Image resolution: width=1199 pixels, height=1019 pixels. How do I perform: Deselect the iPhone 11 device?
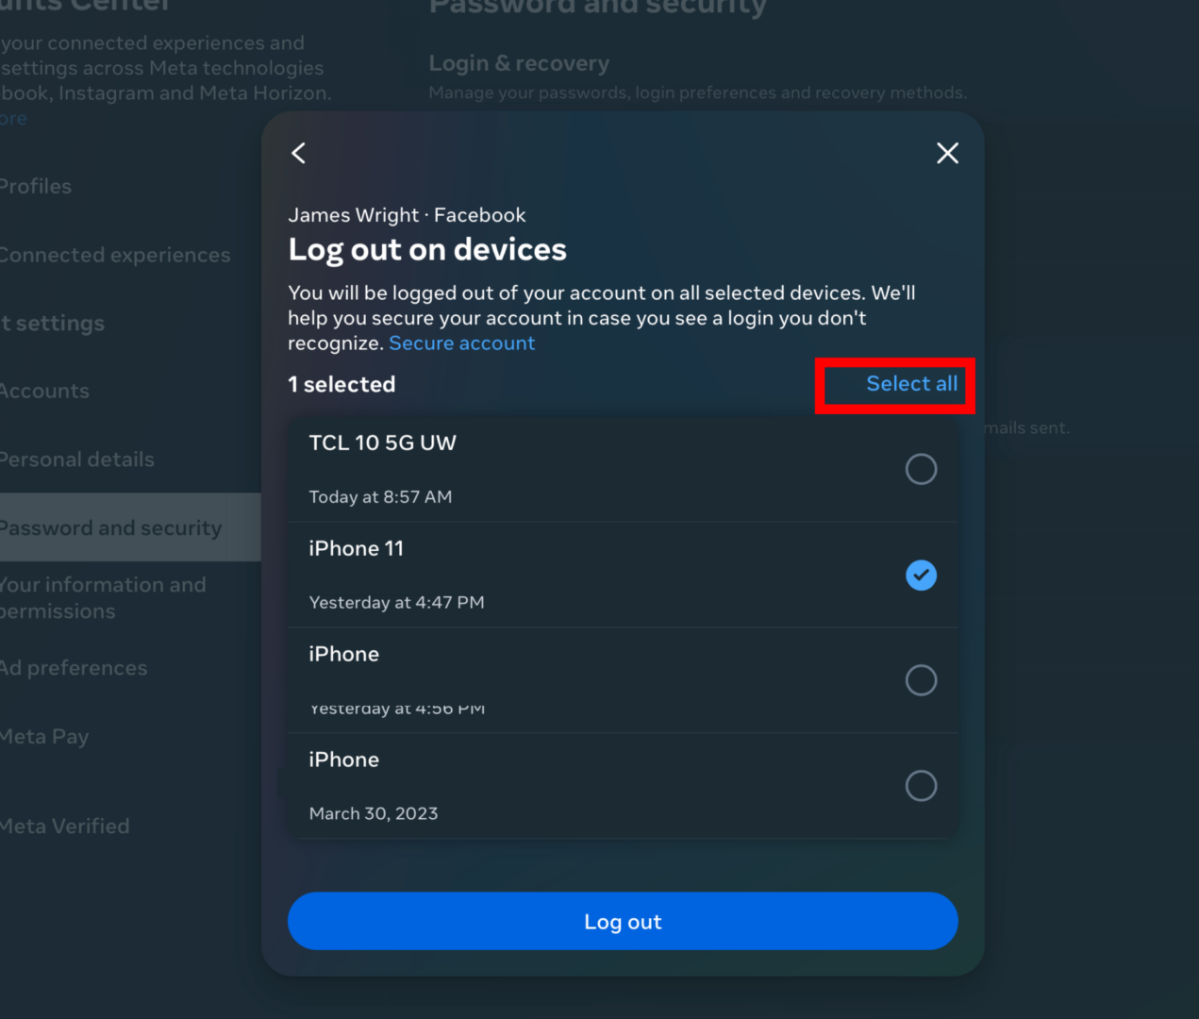(921, 575)
